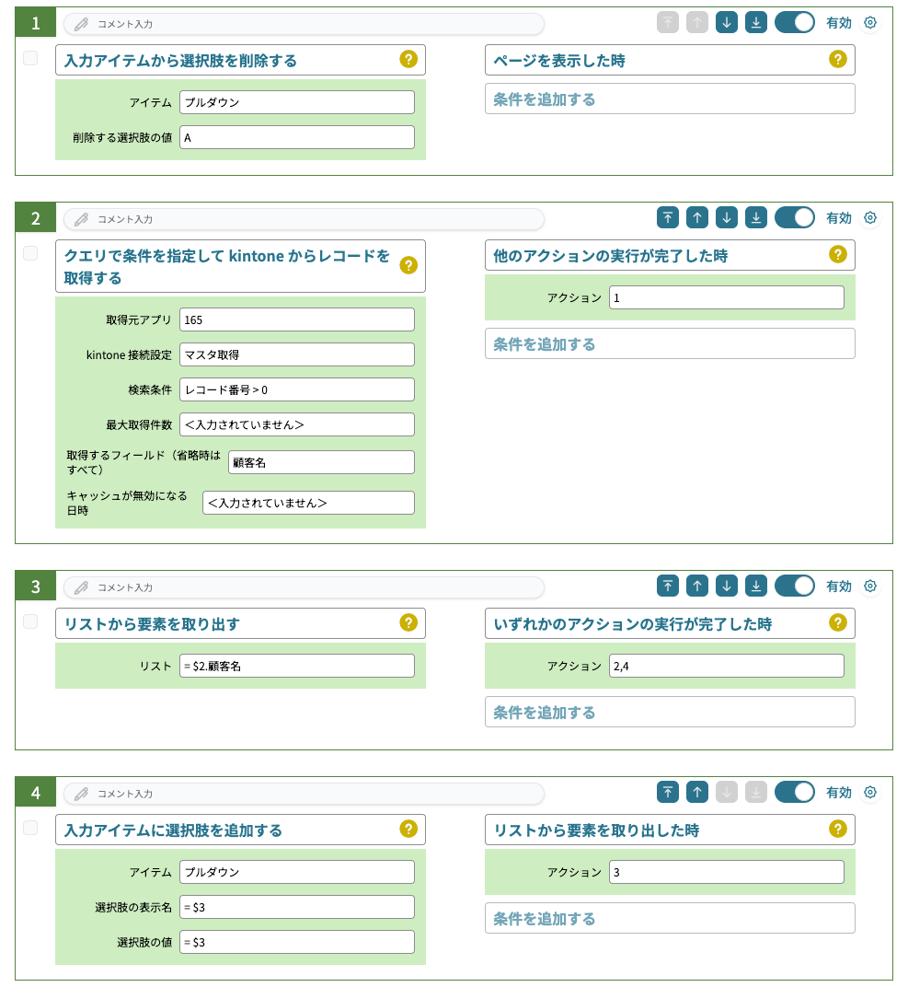Image resolution: width=908 pixels, height=987 pixels.
Task: Edit row 2 アクション field showing 1
Action: [x=726, y=297]
